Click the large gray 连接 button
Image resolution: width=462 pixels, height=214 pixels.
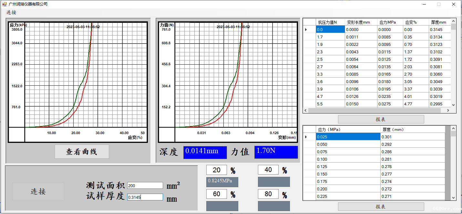tap(38, 191)
